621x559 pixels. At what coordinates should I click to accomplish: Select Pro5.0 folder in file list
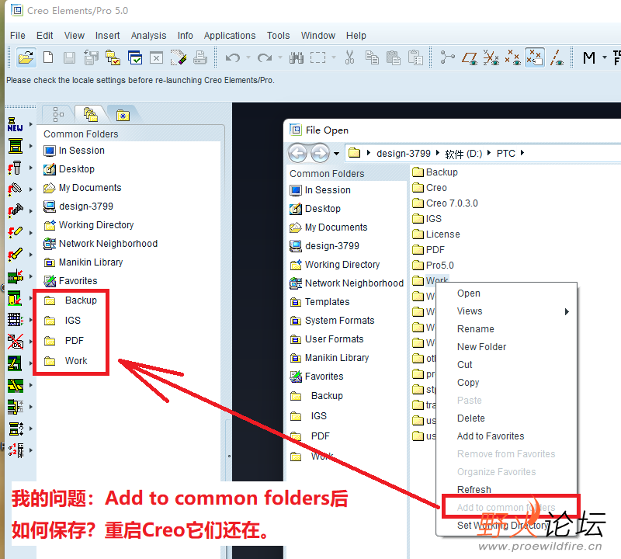(x=433, y=265)
